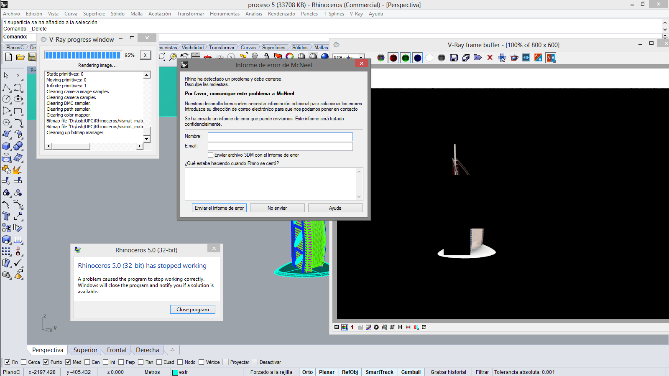This screenshot has height=376, width=669.
Task: Select the Rectangle tool in left toolbar
Action: tap(18, 111)
